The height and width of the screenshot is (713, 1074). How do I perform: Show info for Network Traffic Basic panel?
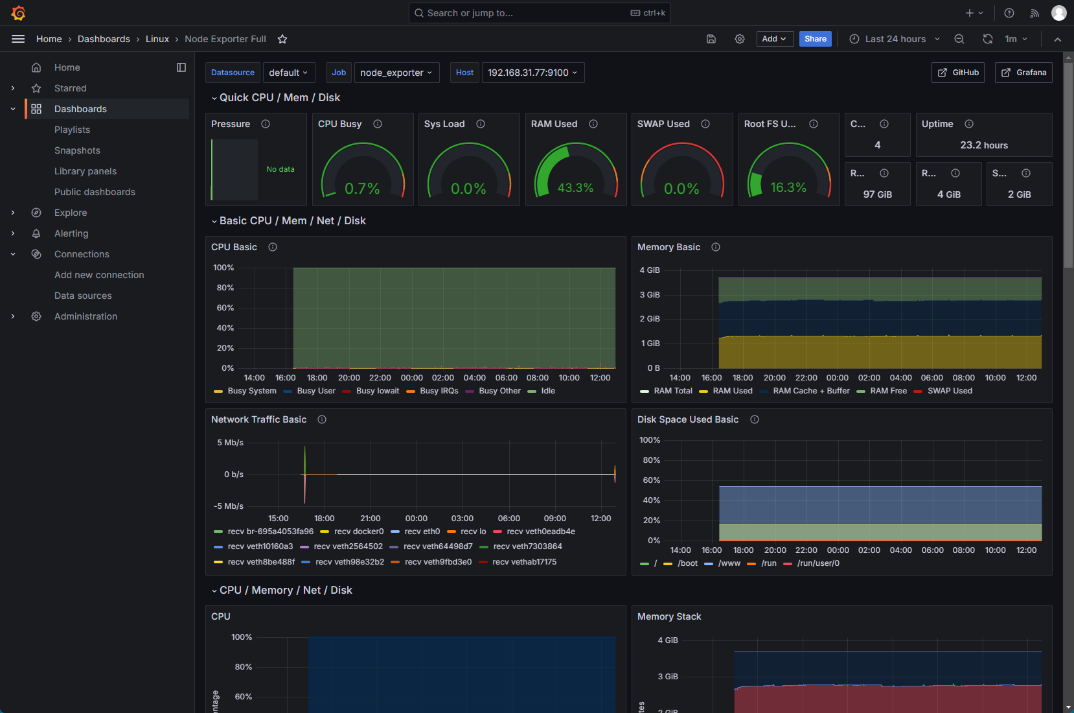(322, 419)
